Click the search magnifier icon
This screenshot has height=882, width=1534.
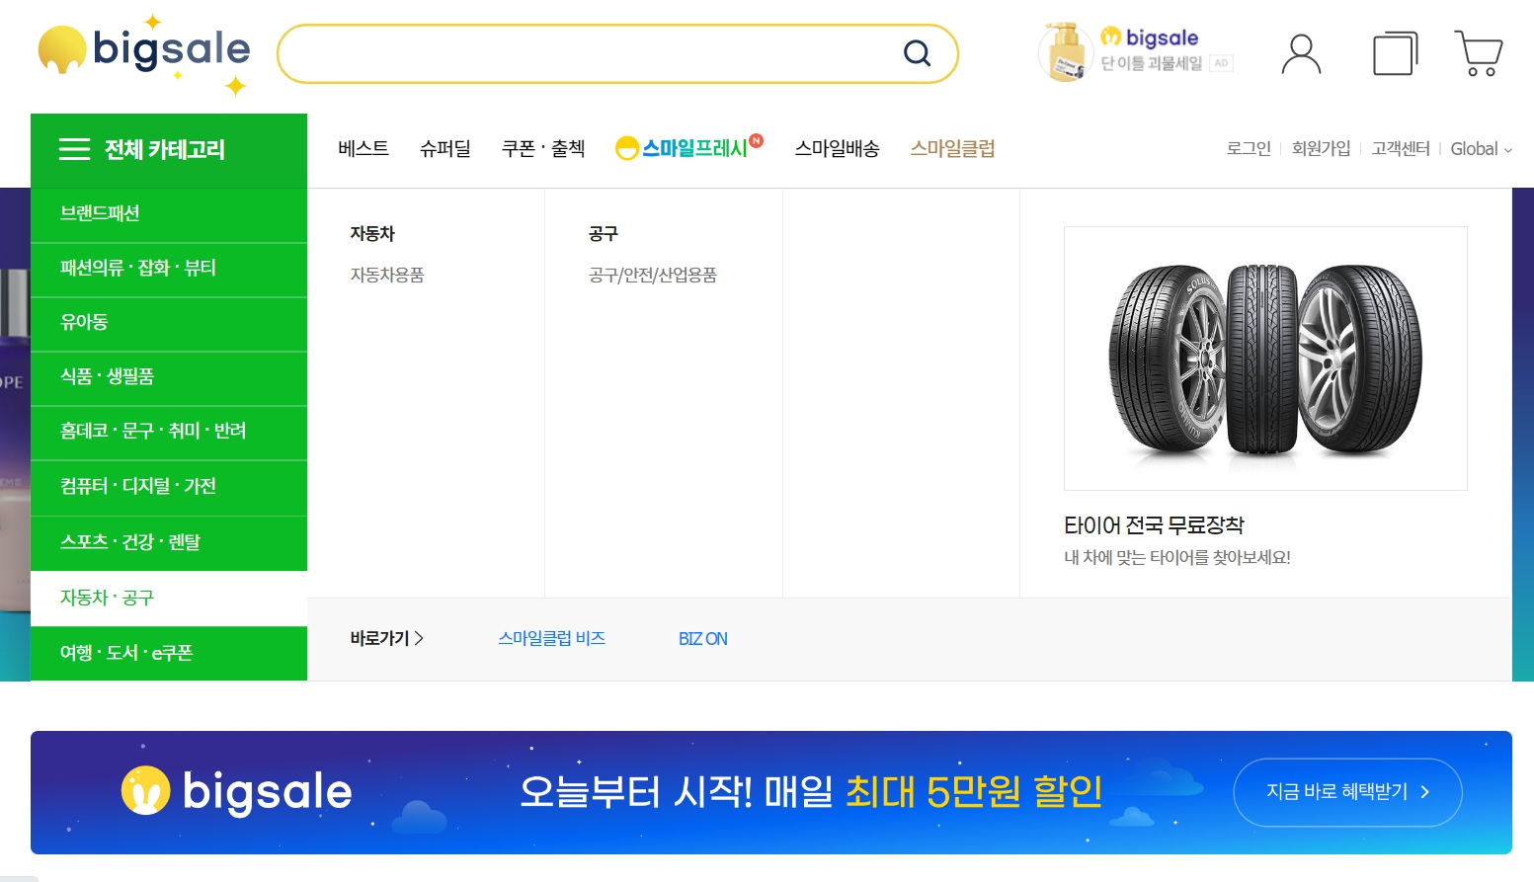[917, 53]
